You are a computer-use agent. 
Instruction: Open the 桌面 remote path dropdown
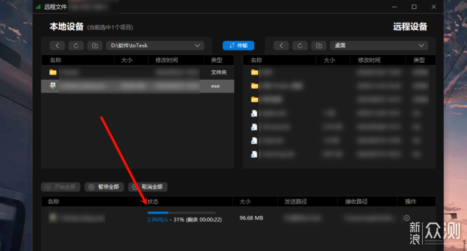379,45
